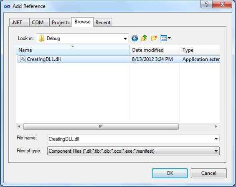Click the CreatingDLL.dll file icon
This screenshot has width=236, height=187.
23,59
